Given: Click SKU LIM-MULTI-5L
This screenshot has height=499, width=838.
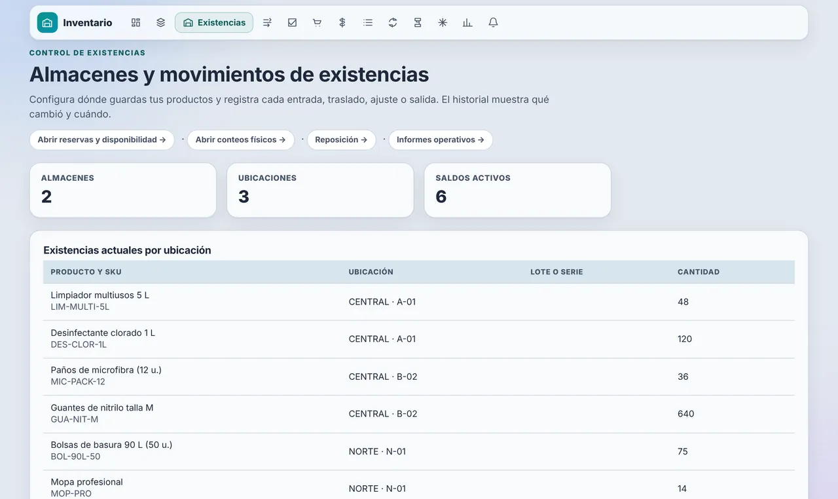Looking at the screenshot, I should 80,306.
